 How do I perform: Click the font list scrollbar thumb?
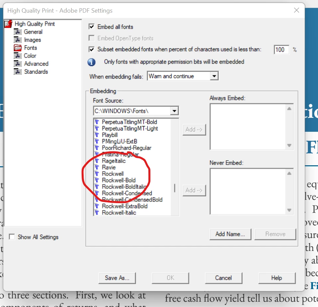pos(175,188)
